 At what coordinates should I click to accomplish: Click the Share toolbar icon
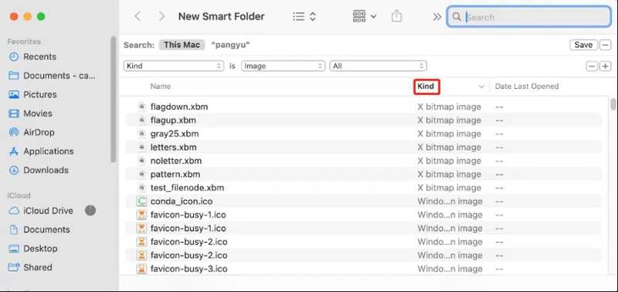(x=397, y=16)
